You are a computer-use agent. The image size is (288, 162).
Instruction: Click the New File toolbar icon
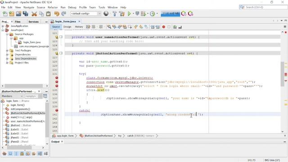(5, 14)
